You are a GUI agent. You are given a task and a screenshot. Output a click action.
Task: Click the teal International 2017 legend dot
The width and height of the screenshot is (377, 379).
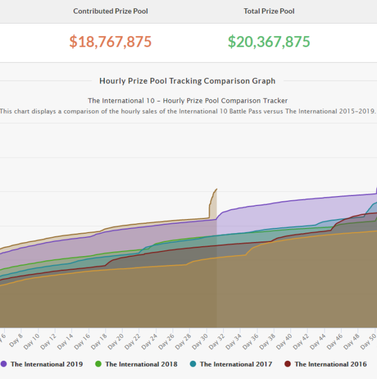[193, 364]
